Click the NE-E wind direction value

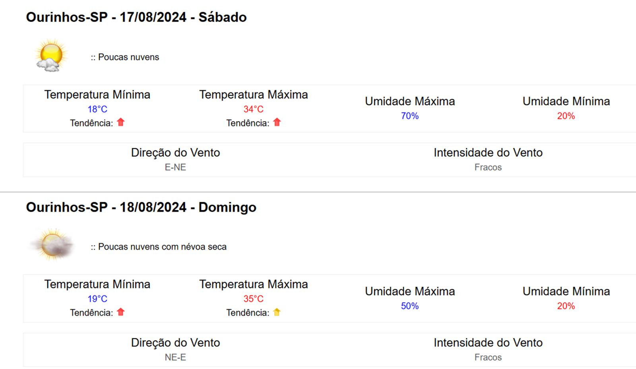point(175,357)
